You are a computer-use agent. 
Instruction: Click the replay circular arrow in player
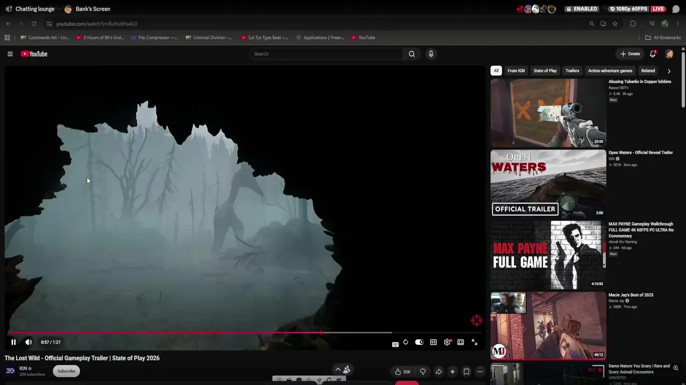pos(406,342)
